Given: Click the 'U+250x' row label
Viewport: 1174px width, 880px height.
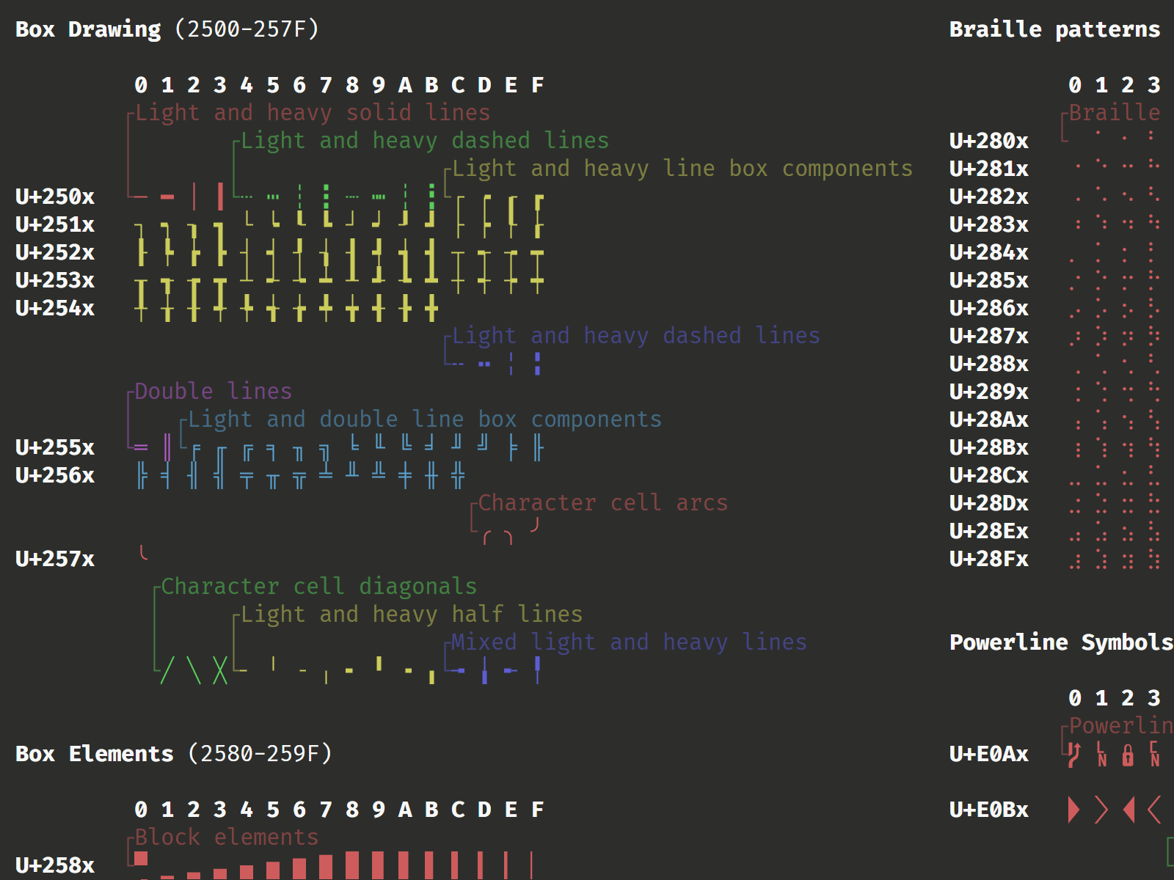Looking at the screenshot, I should [55, 197].
